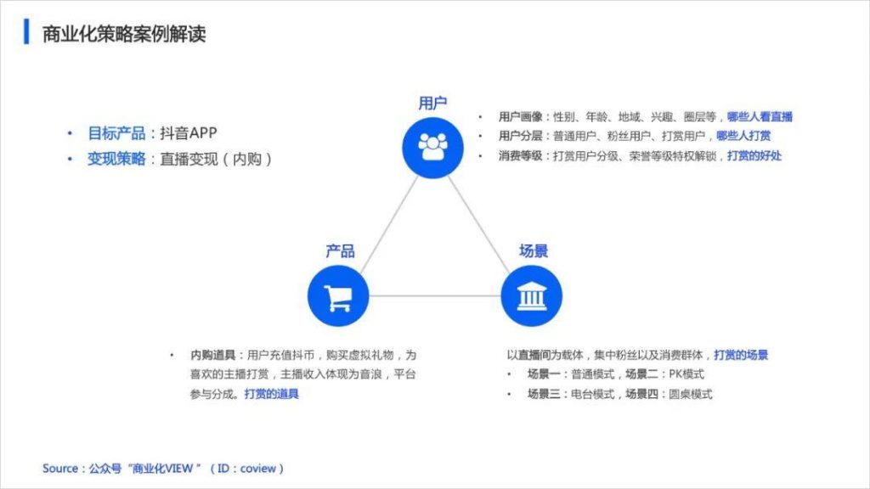The image size is (870, 489).
Task: Select the 内购道具 bold heading
Action: point(213,355)
